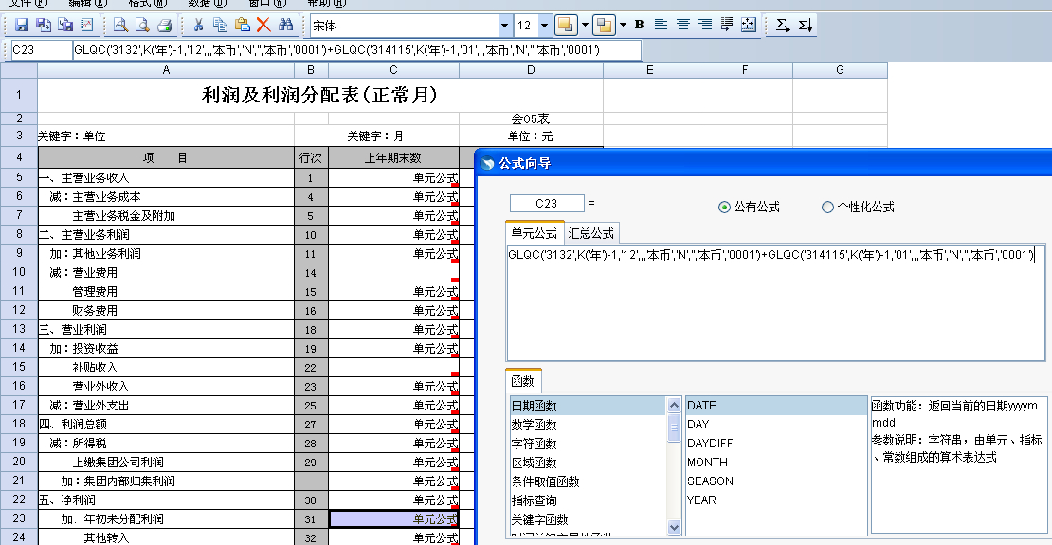The image size is (1052, 545).
Task: Toggle bold formatting with the B icon
Action: pyautogui.click(x=639, y=25)
